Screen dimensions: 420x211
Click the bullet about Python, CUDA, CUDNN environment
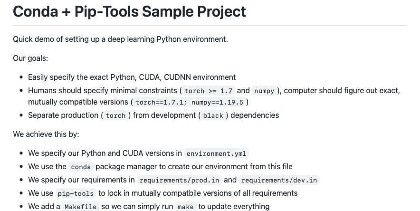tap(132, 77)
